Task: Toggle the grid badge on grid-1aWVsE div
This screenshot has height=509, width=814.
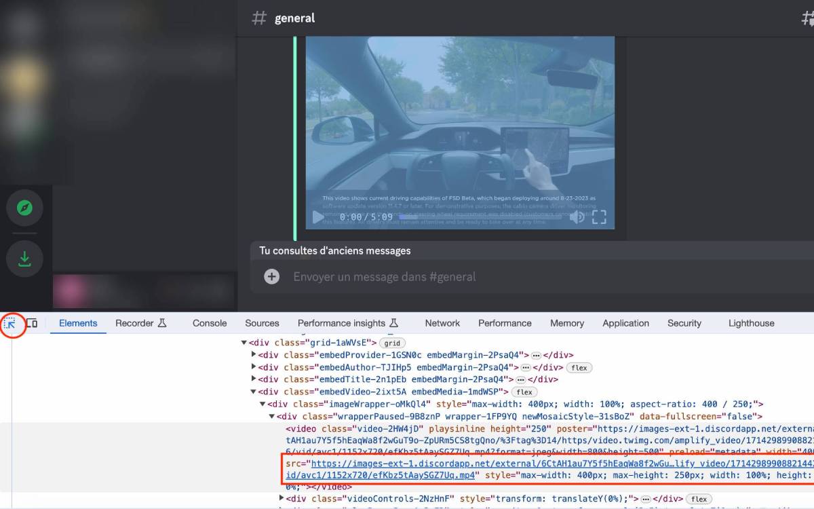Action: pos(392,343)
